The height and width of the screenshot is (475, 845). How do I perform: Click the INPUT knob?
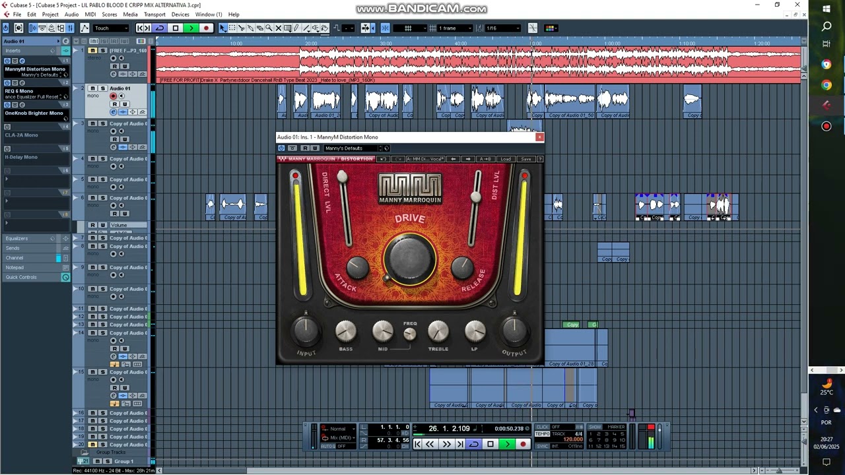tap(306, 330)
